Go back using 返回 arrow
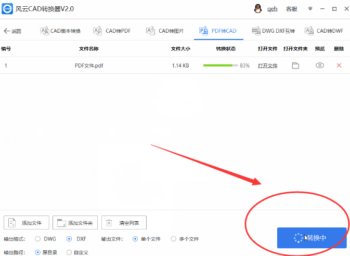The image size is (350, 256). coord(12,31)
